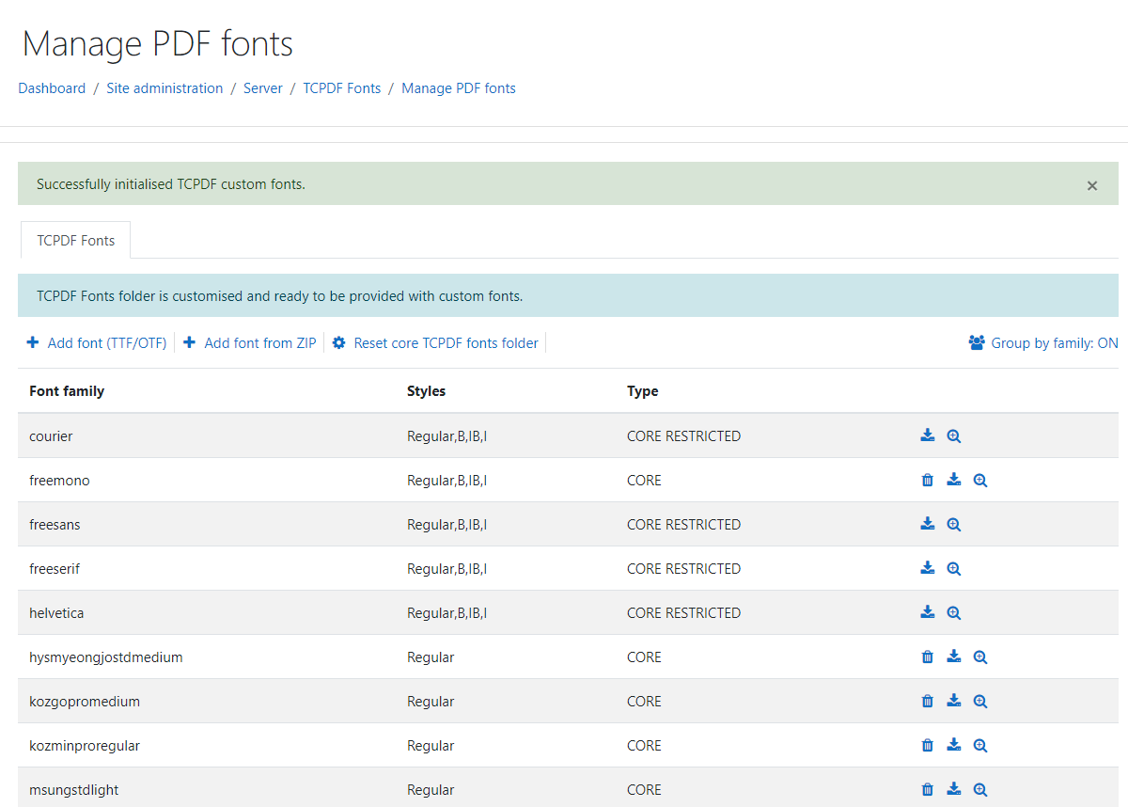Navigate to Server breadcrumb
The height and width of the screenshot is (807, 1128).
[x=263, y=88]
